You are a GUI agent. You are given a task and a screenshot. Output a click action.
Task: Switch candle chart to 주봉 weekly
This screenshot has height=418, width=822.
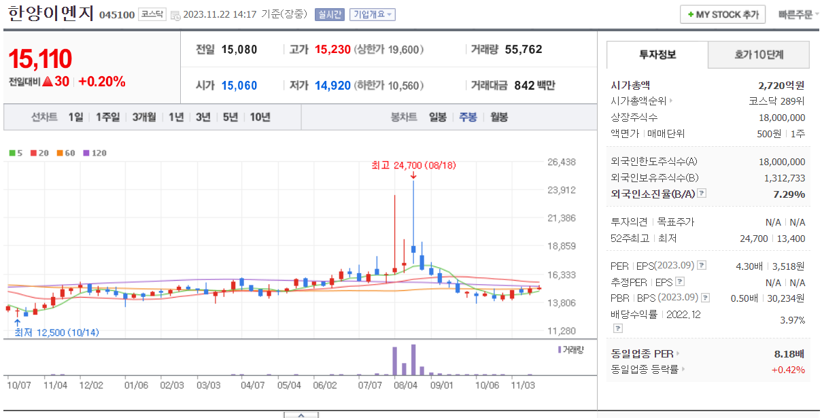coord(468,117)
